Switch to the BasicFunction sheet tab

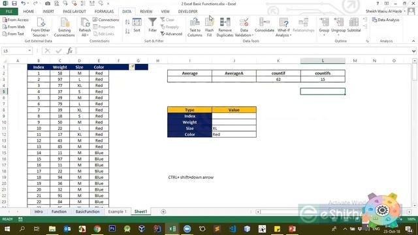(x=87, y=211)
